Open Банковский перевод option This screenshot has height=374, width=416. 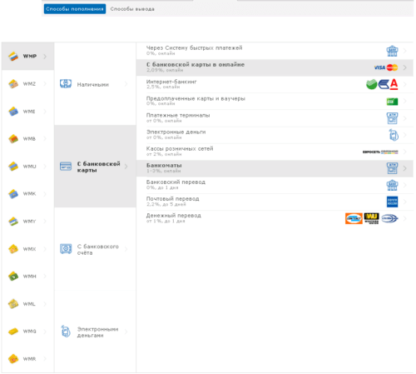[275, 185]
